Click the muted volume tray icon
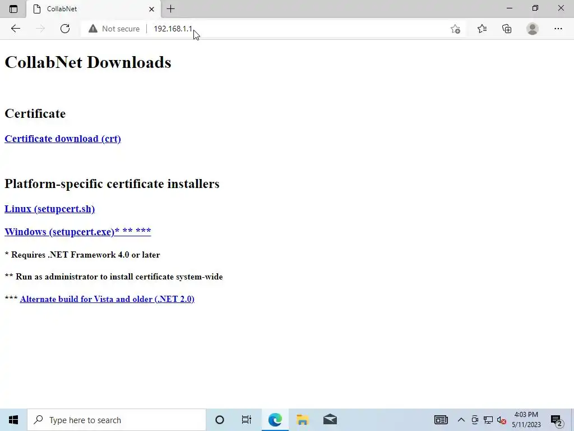 pyautogui.click(x=502, y=420)
